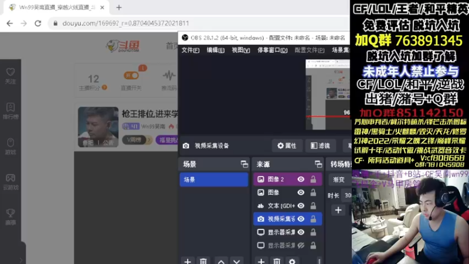Open the 渐变 transition dropdown
The image size is (469, 264).
point(339,180)
